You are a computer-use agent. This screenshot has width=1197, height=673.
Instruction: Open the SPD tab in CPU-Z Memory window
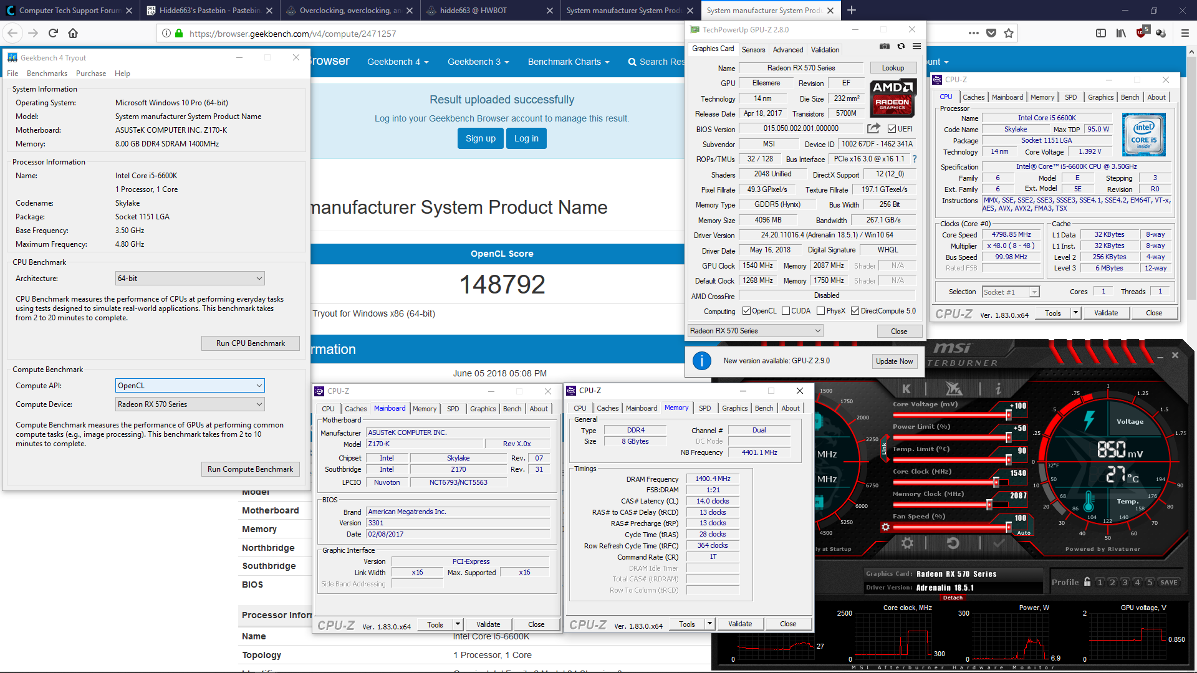point(704,408)
